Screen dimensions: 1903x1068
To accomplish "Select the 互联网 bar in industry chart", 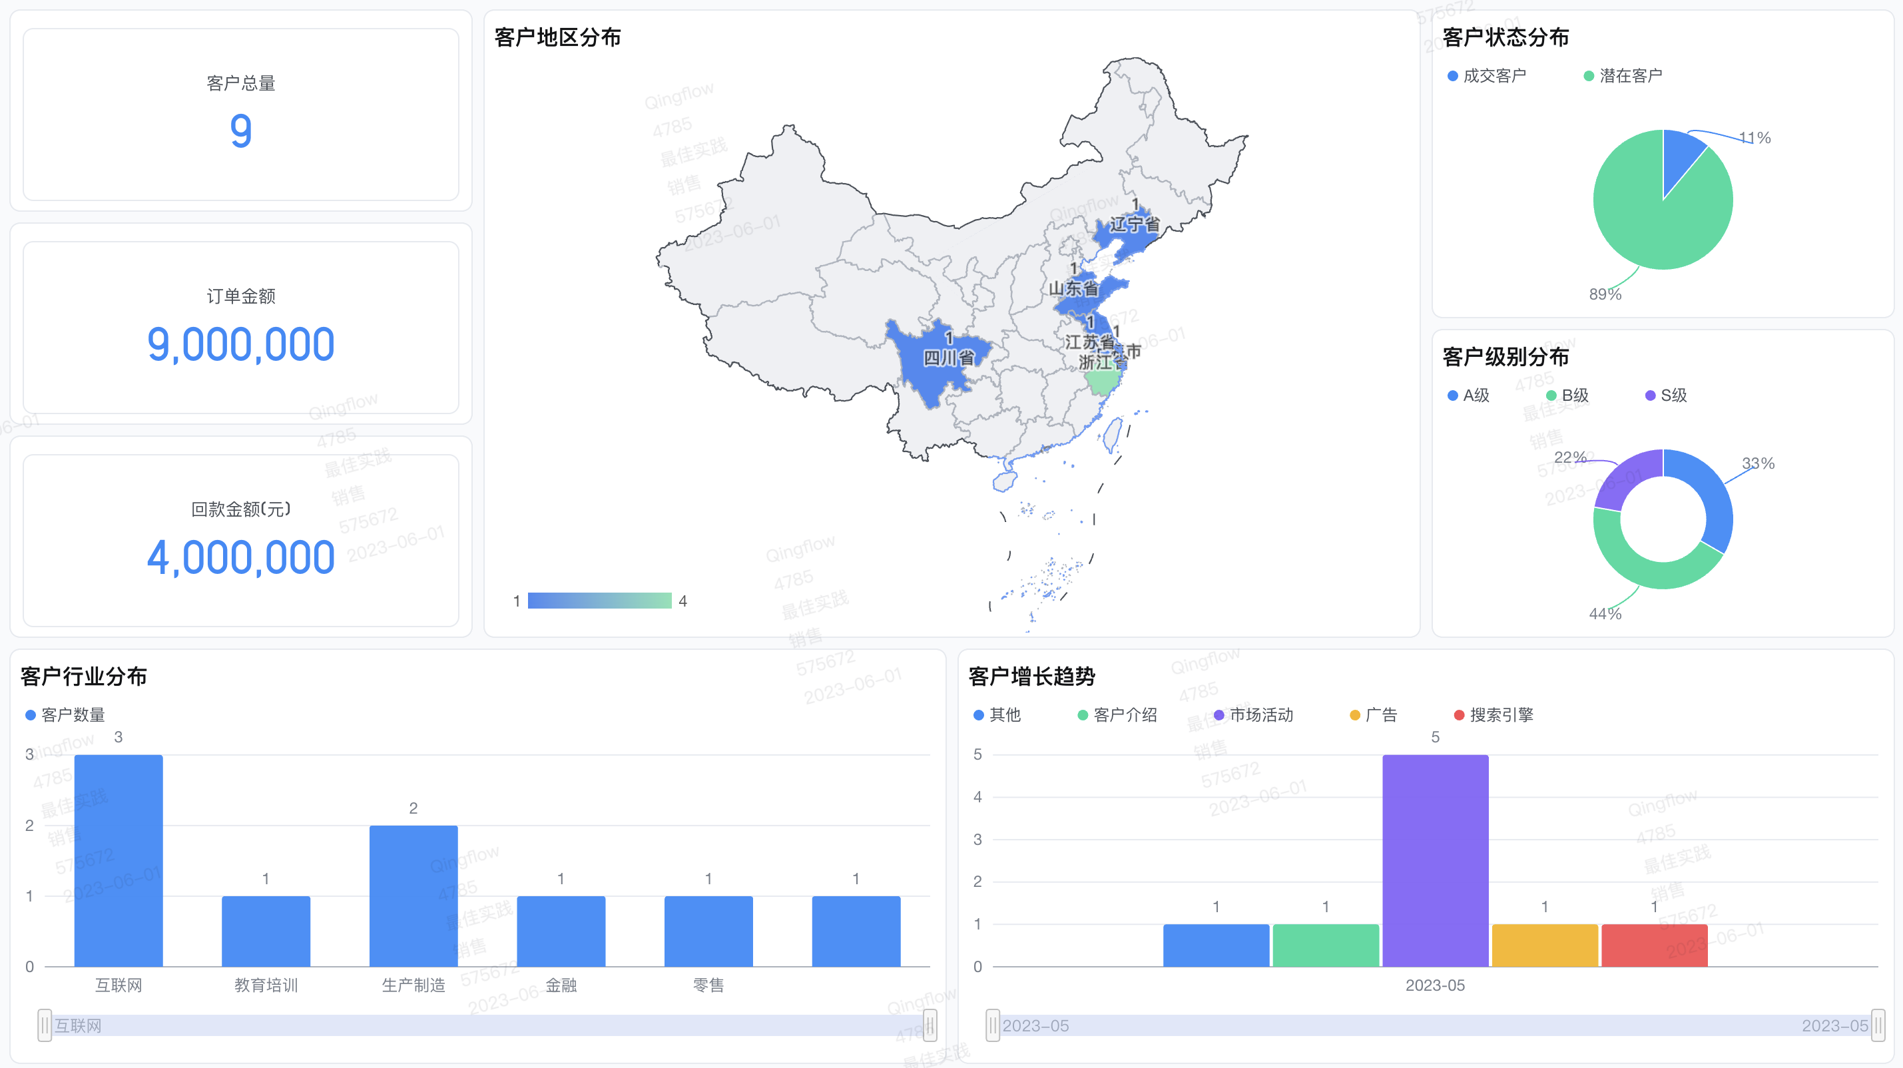I will pyautogui.click(x=119, y=860).
